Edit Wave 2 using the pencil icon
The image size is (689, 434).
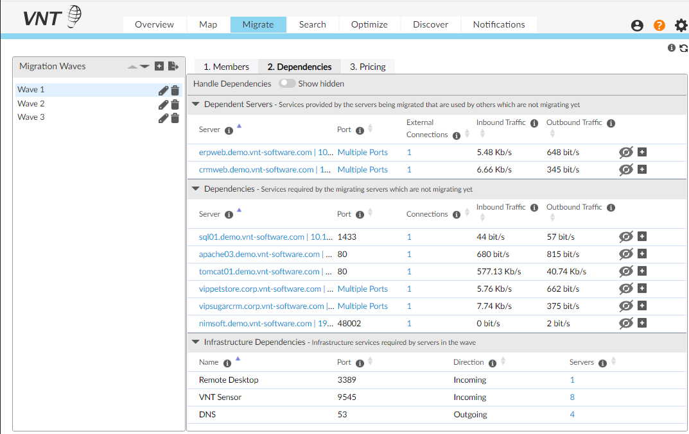(x=163, y=103)
